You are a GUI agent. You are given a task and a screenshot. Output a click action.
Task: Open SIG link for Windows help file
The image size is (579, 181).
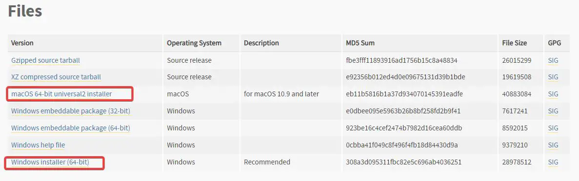click(553, 145)
